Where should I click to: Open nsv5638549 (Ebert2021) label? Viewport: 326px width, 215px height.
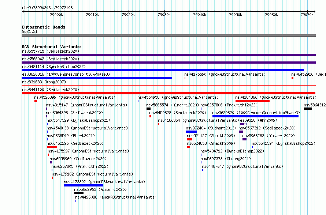click(x=71, y=136)
